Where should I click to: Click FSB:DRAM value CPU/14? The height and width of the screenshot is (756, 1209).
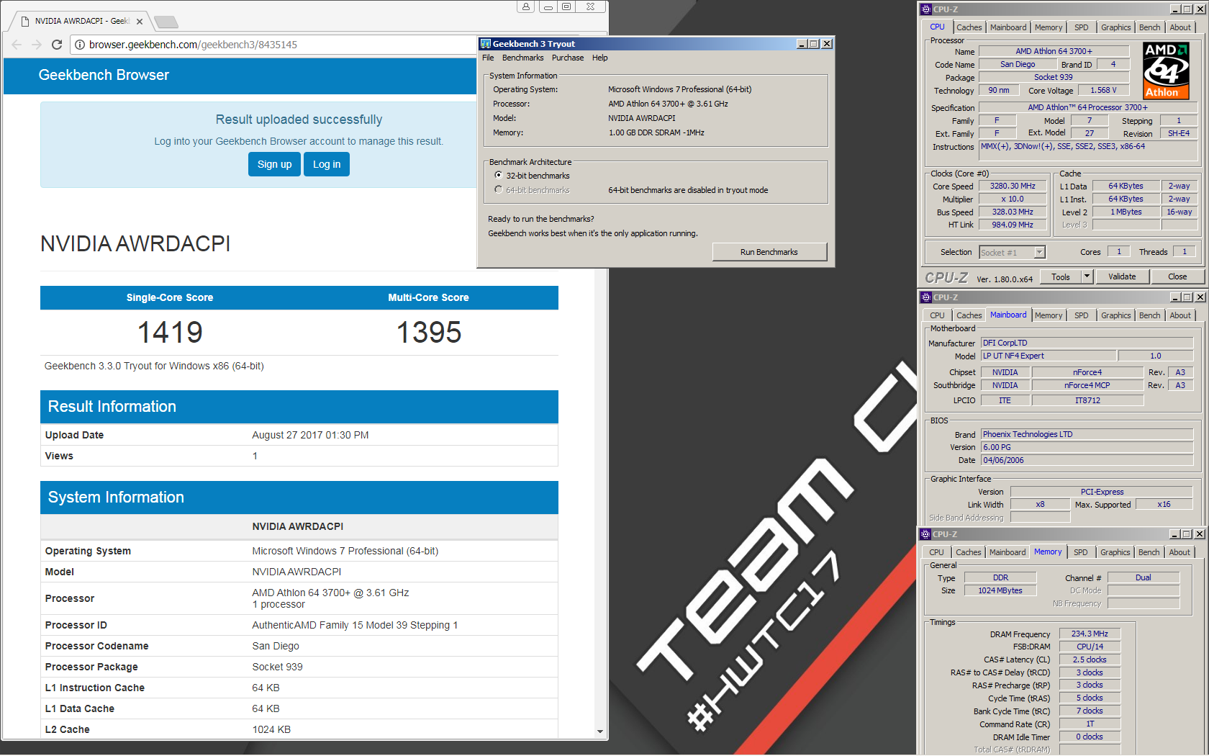[1090, 647]
